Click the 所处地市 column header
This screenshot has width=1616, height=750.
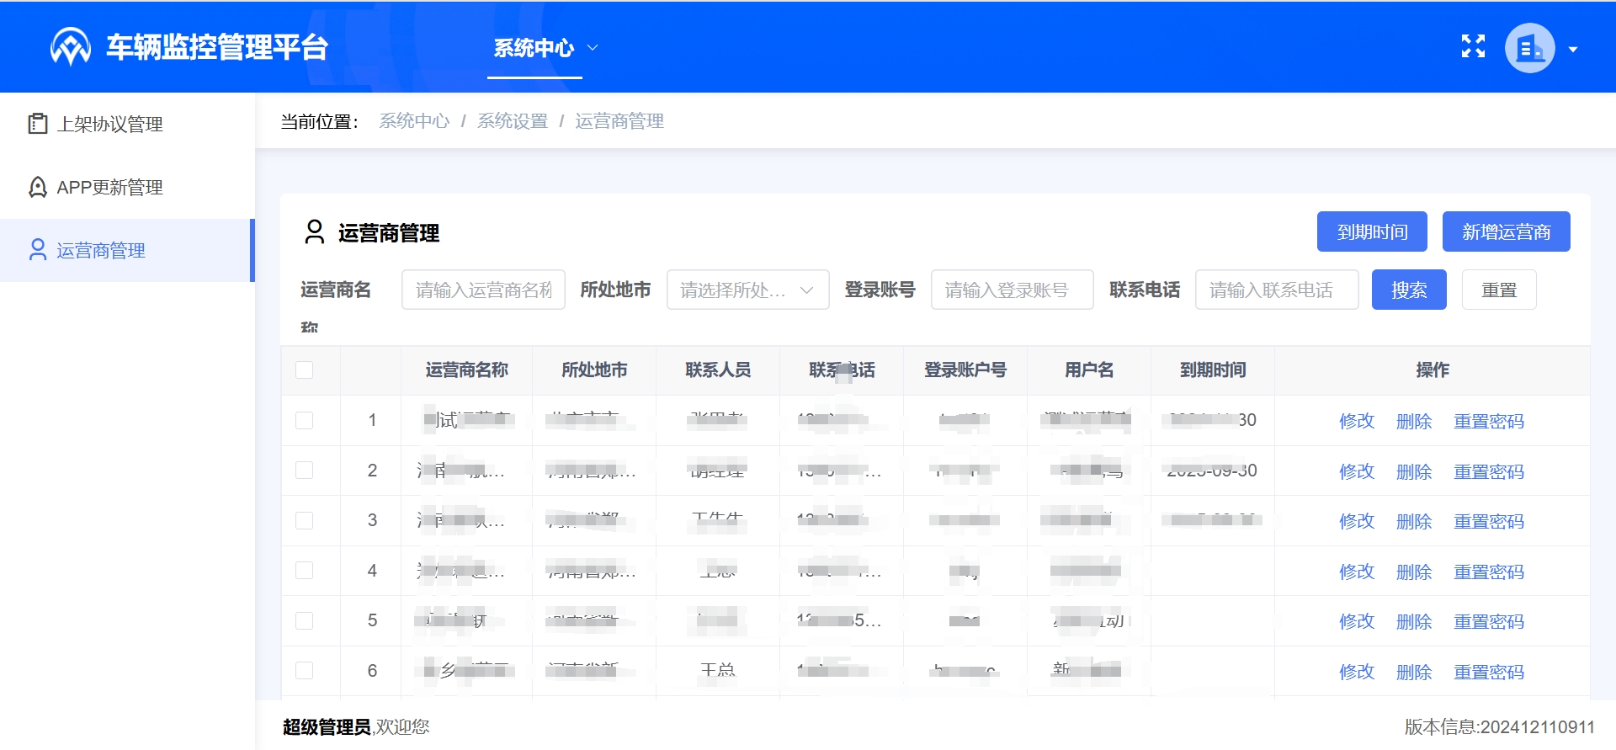pyautogui.click(x=594, y=370)
